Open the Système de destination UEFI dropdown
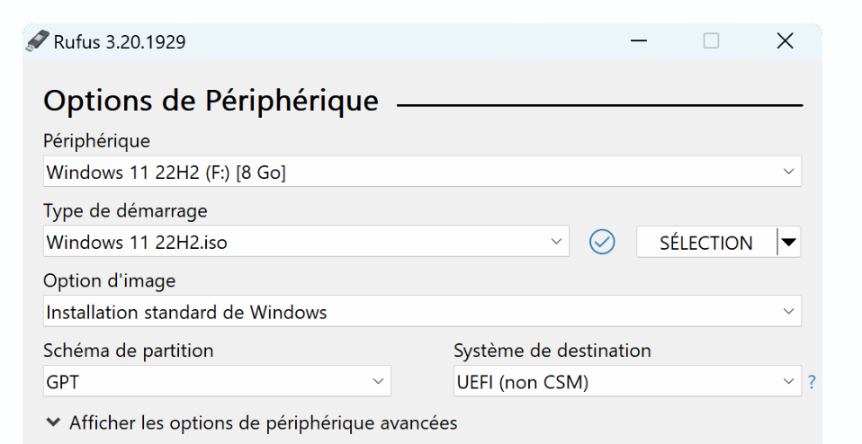This screenshot has height=444, width=862. point(627,381)
